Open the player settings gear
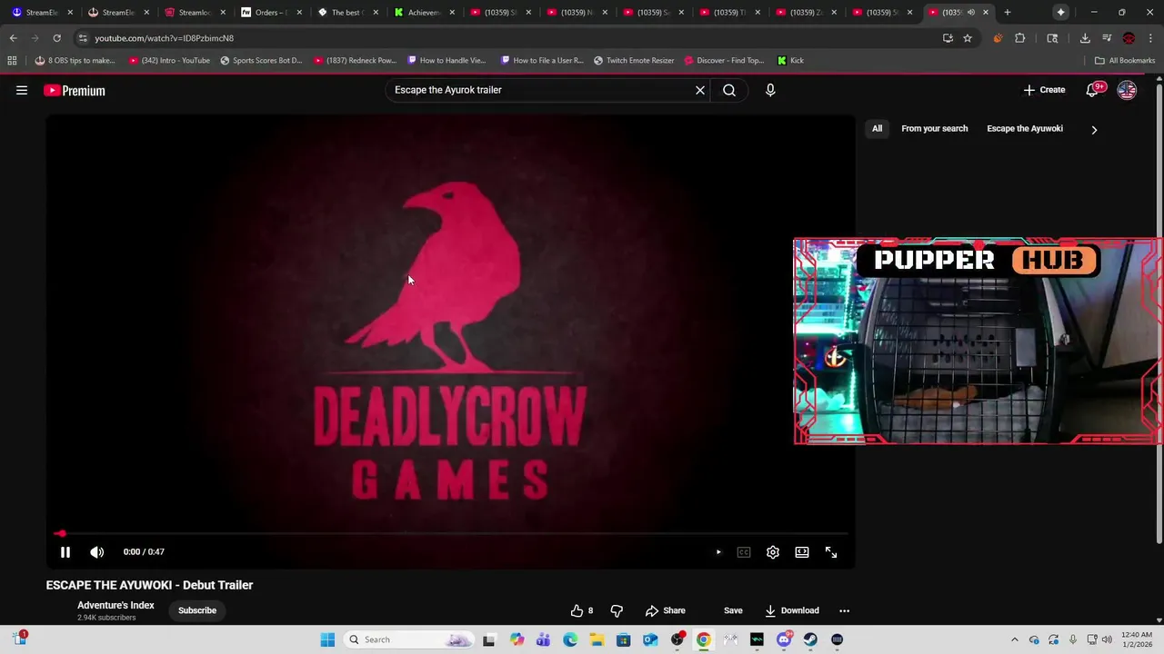This screenshot has width=1164, height=654. point(773,552)
